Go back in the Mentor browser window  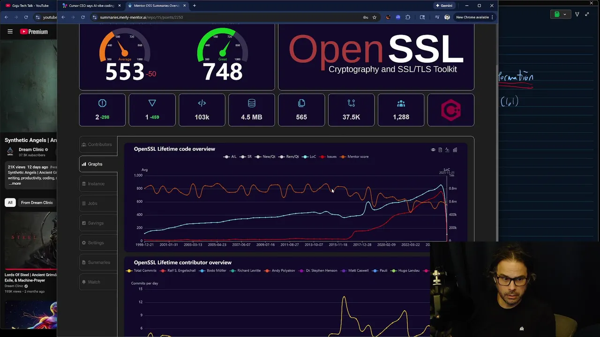pos(63,17)
